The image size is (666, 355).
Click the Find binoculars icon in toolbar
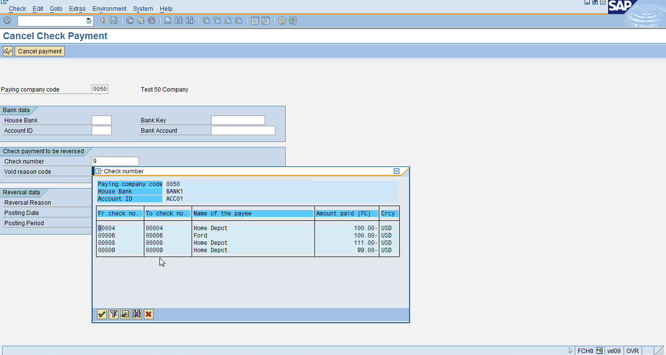tap(178, 21)
